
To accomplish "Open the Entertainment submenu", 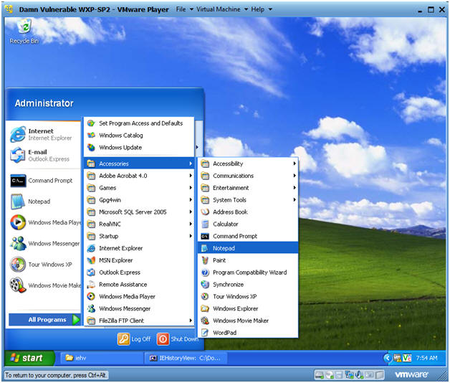I will point(248,188).
